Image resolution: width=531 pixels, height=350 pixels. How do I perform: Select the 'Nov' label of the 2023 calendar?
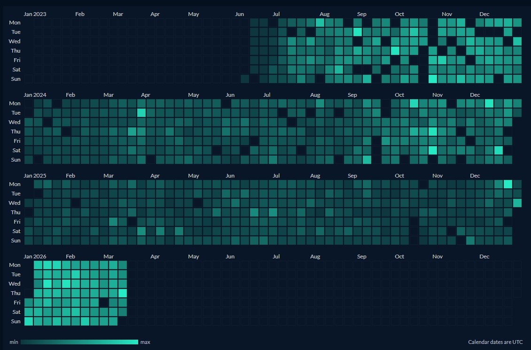pos(447,14)
